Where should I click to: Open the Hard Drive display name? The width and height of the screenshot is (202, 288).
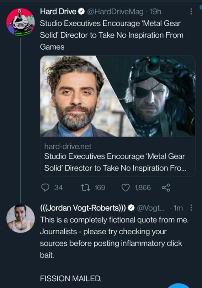58,12
